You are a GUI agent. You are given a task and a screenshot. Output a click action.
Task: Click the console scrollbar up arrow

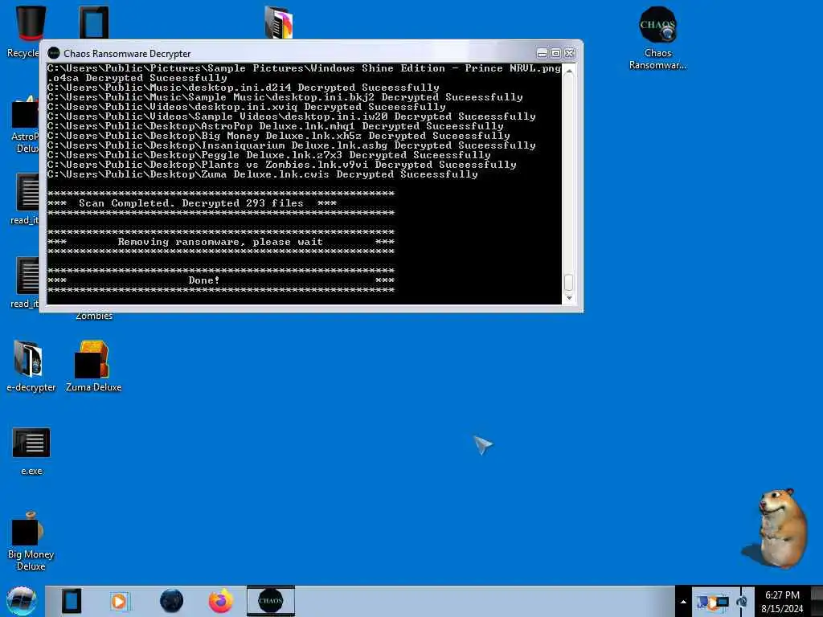[569, 71]
